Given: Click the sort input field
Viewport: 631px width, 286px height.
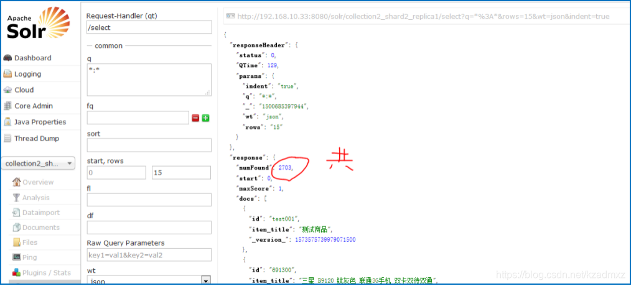Looking at the screenshot, I should click(x=149, y=145).
